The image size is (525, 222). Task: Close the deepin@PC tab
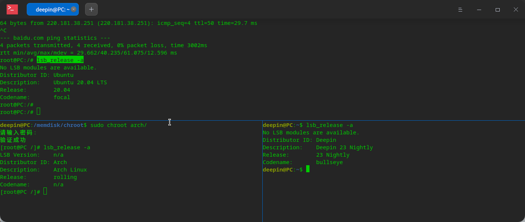(74, 9)
